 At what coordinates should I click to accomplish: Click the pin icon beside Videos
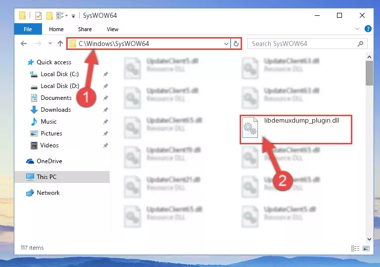(105, 145)
